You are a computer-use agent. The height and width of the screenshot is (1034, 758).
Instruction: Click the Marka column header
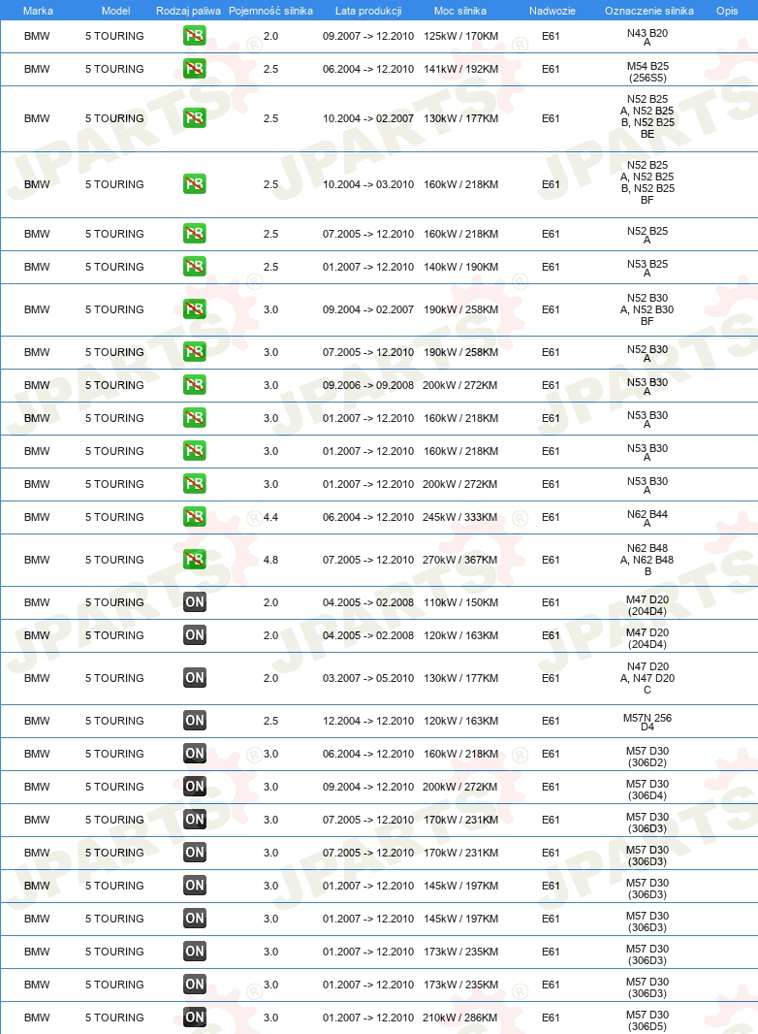[x=38, y=11]
